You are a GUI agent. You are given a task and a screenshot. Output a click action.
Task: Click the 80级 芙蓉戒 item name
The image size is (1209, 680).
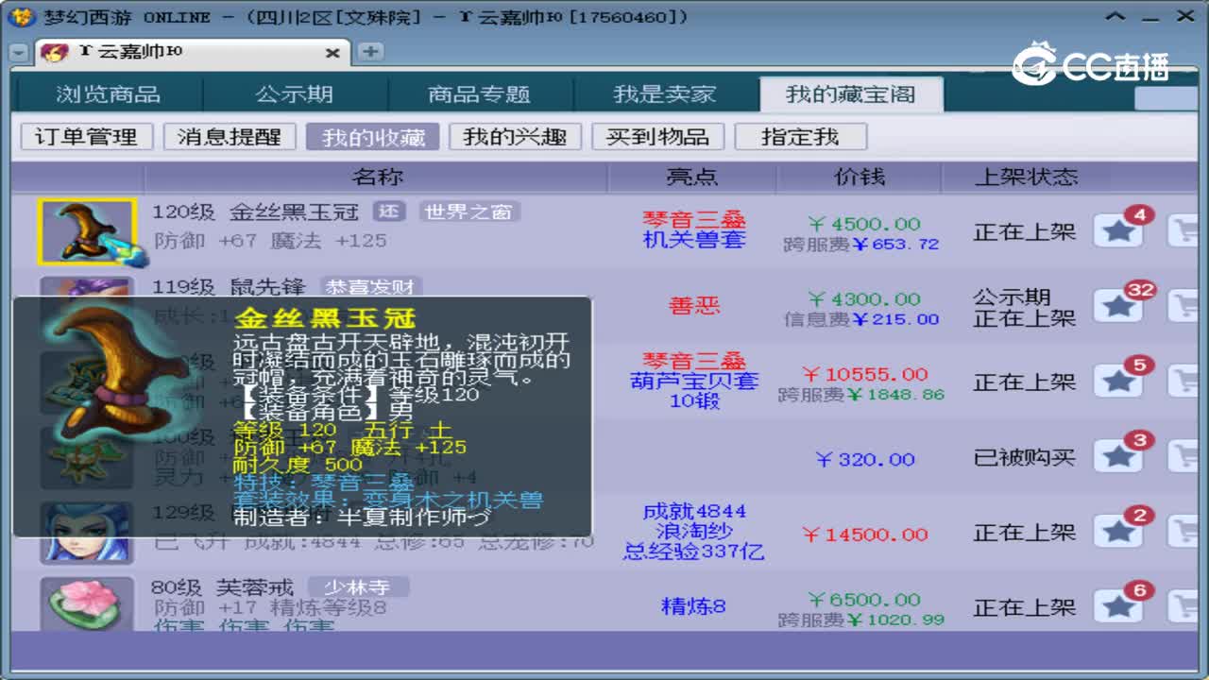click(222, 587)
